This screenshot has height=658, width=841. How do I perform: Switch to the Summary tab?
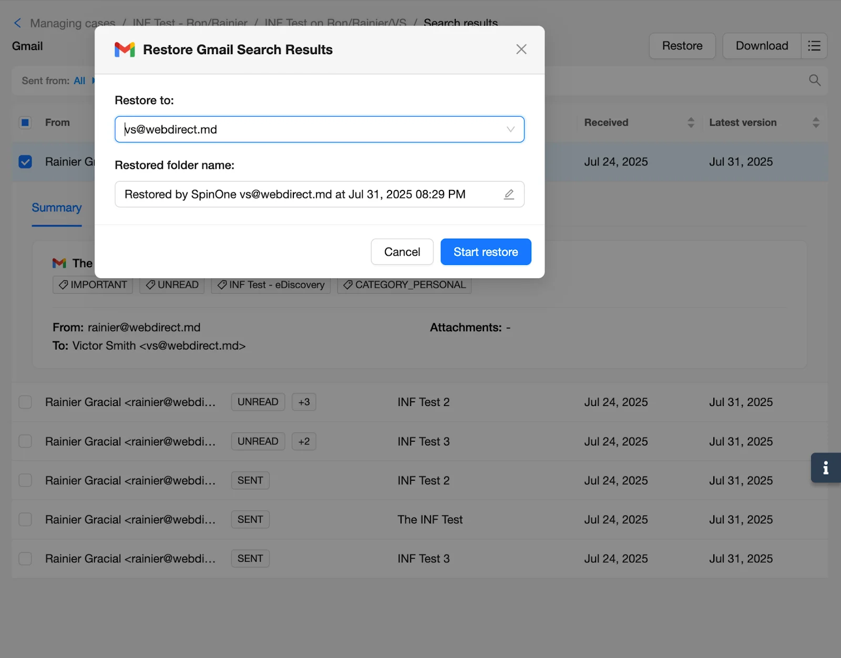point(56,207)
